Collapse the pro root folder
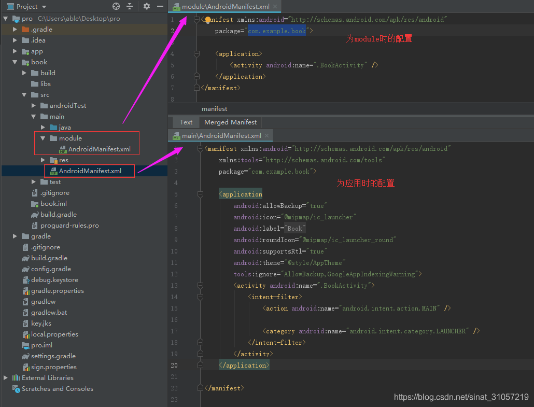The image size is (534, 407). click(6, 18)
